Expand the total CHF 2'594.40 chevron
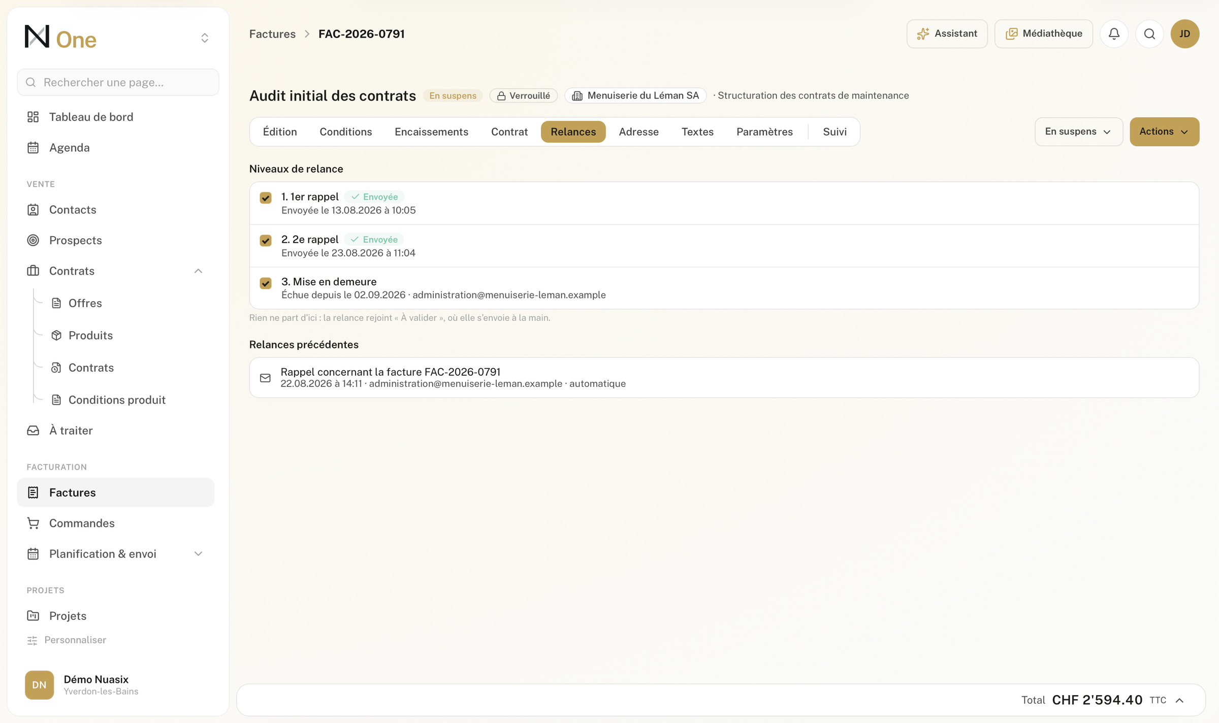Screen dimensions: 1219x723 click(1179, 701)
